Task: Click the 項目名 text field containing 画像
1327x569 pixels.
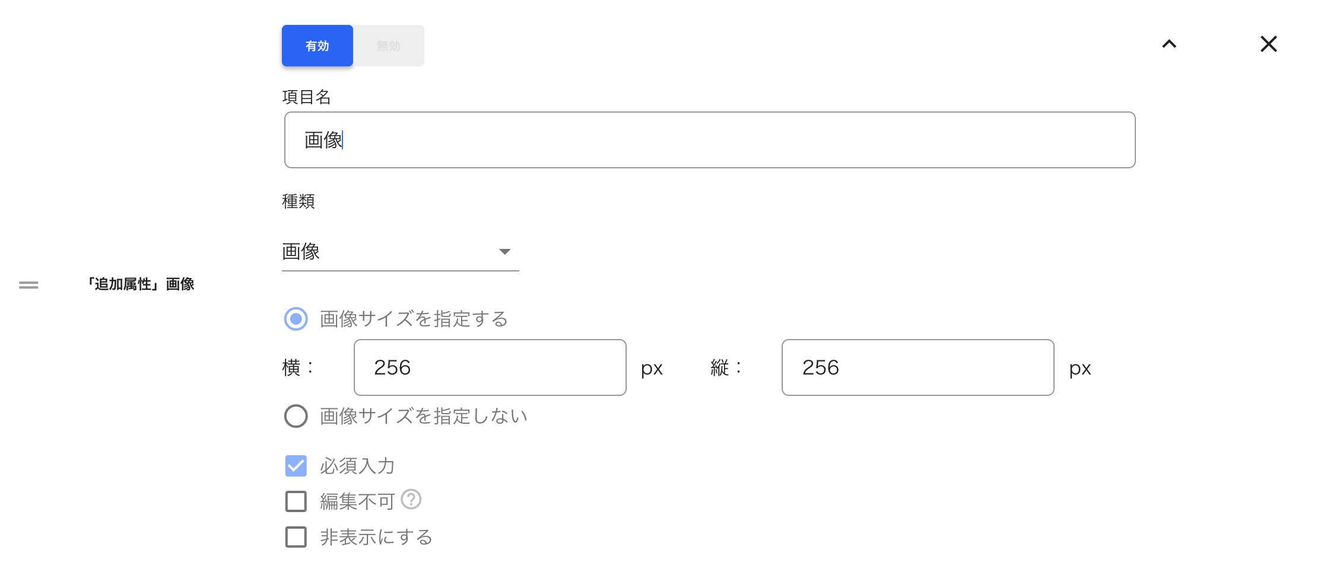Action: (x=710, y=140)
